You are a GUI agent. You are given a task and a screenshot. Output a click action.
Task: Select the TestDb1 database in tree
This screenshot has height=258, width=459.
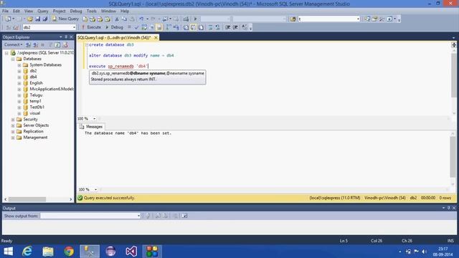click(x=37, y=107)
